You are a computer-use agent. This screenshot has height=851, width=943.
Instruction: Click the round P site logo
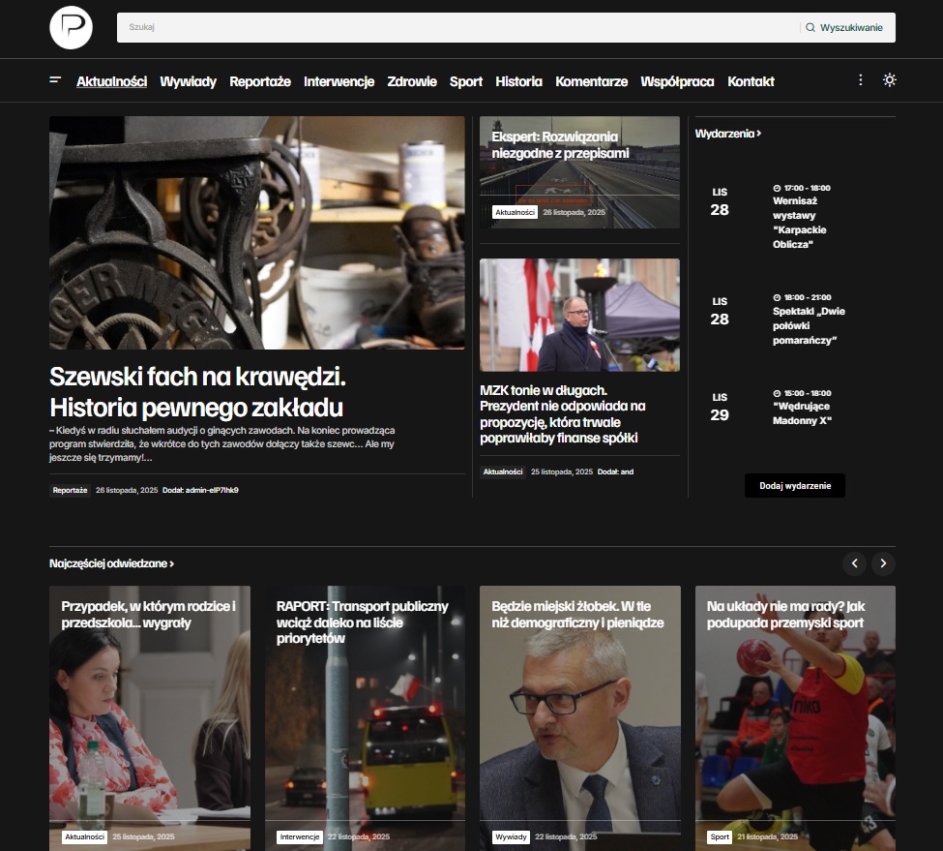coord(71,27)
